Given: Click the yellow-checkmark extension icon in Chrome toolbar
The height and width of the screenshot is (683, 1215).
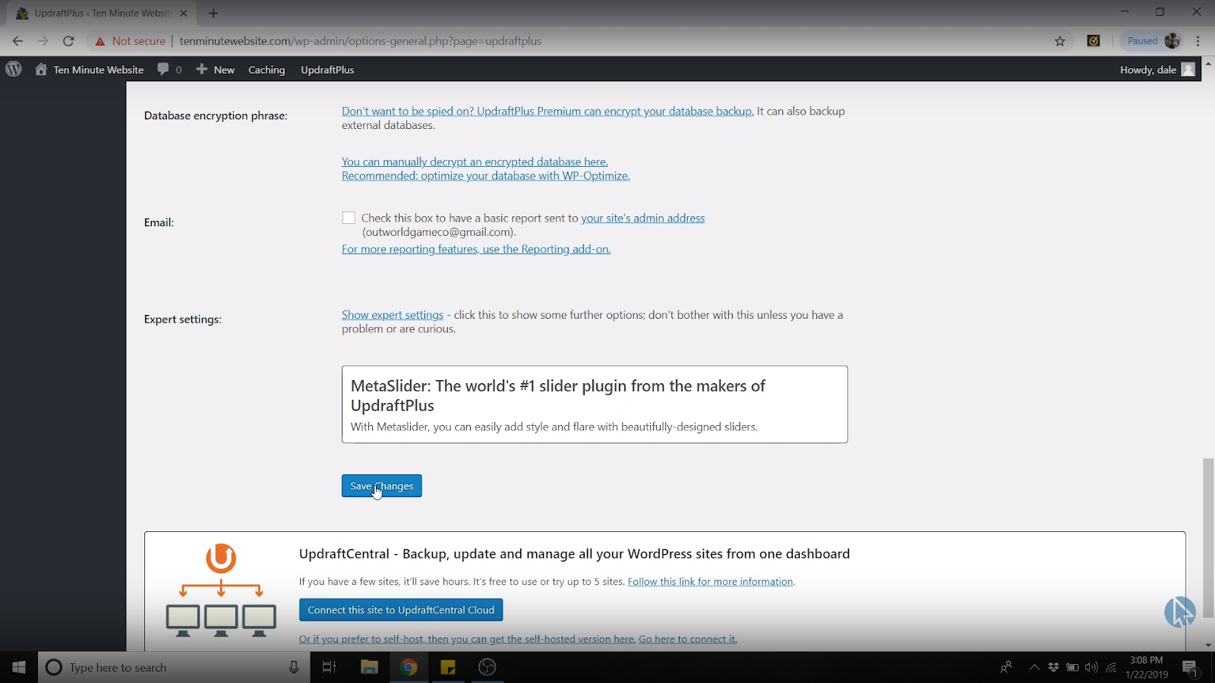Looking at the screenshot, I should tap(1093, 41).
